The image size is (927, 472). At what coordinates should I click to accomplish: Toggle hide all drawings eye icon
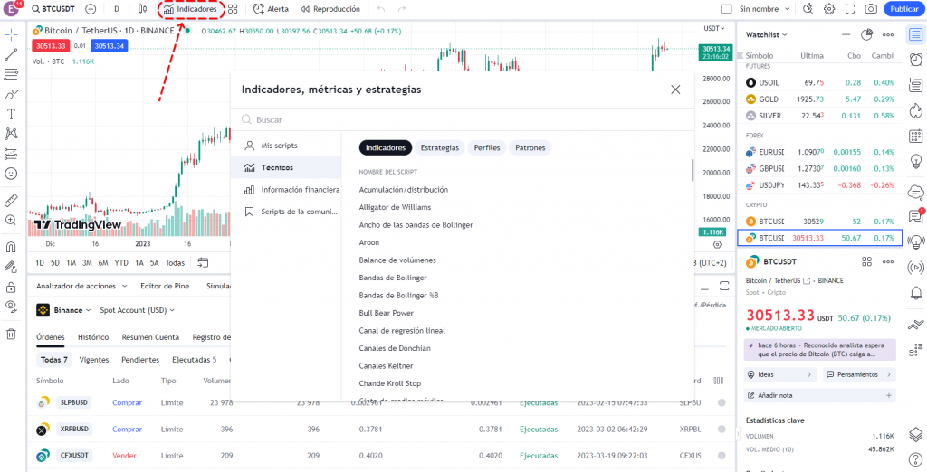11,306
